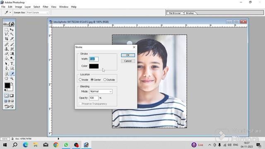Select the Path Selection tool
Viewport: 265px width, 149px height.
pos(7,64)
